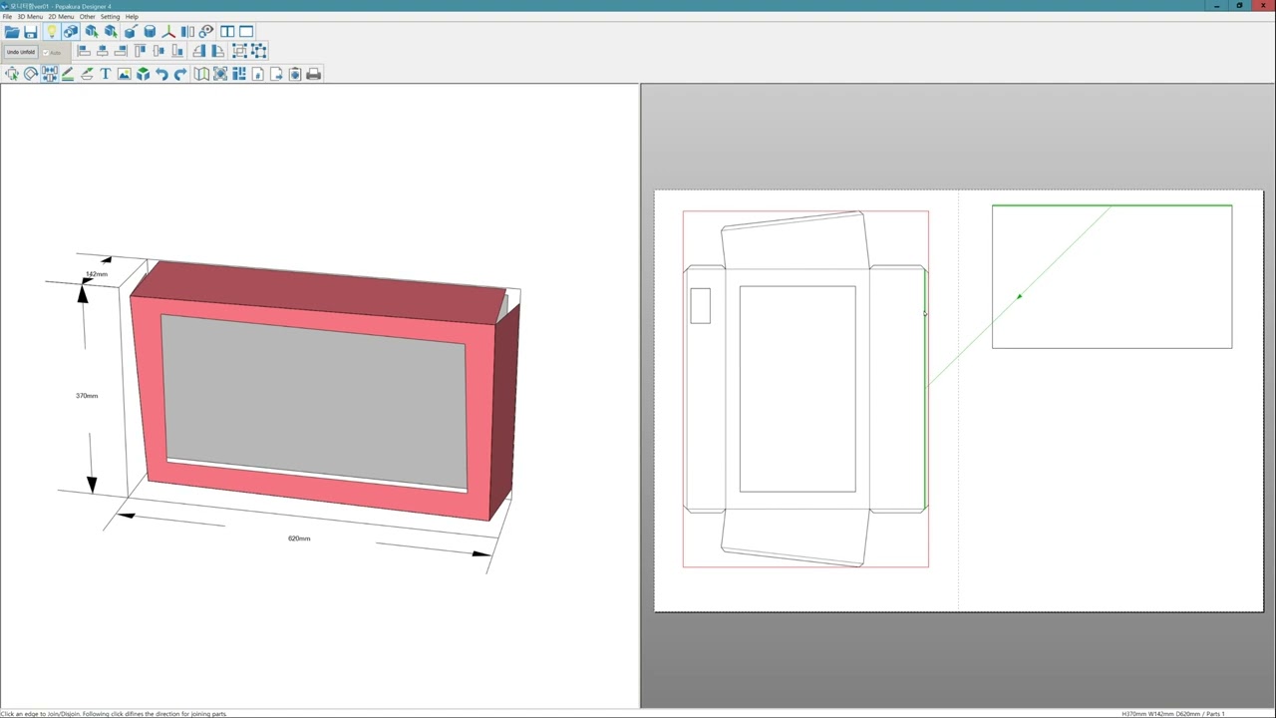This screenshot has height=718, width=1276.
Task: Toggle the textured materials display icon
Action: (x=71, y=32)
